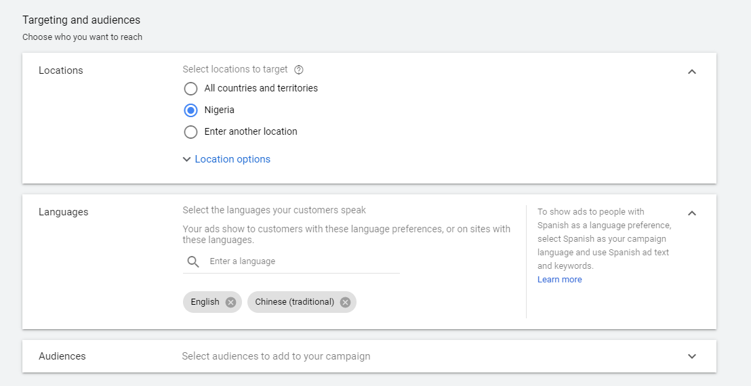Expand Location options
Screen dimensions: 751x386
pos(232,159)
